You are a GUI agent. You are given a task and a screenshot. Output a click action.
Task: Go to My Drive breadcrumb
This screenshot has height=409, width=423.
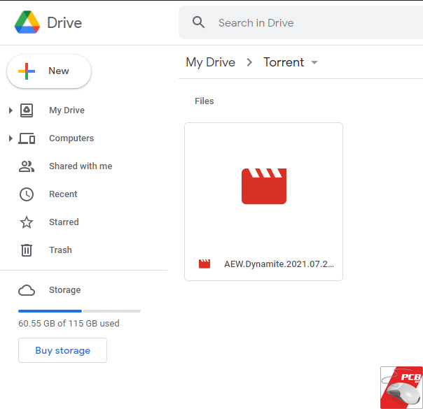[210, 62]
